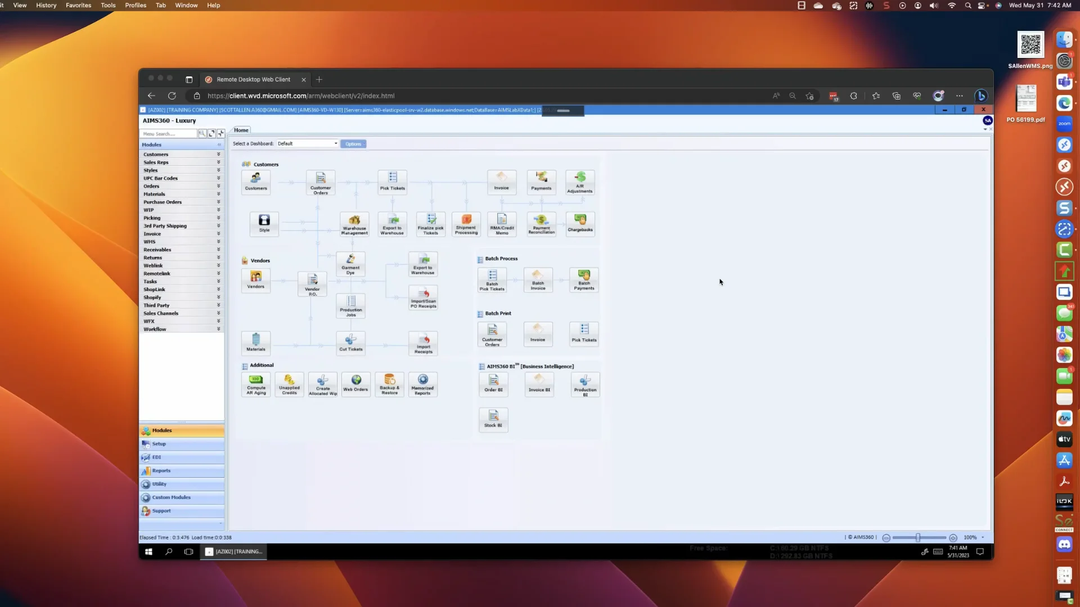This screenshot has width=1080, height=607.
Task: Open Payment Reconciliation icon
Action: (x=541, y=223)
